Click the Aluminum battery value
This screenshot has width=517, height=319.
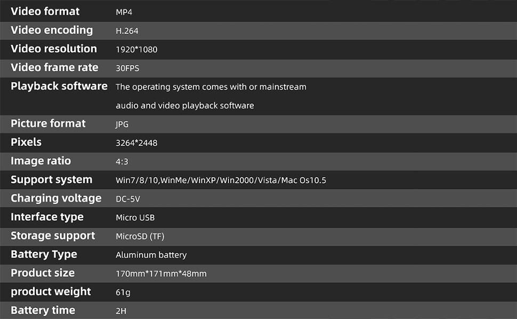coord(151,255)
